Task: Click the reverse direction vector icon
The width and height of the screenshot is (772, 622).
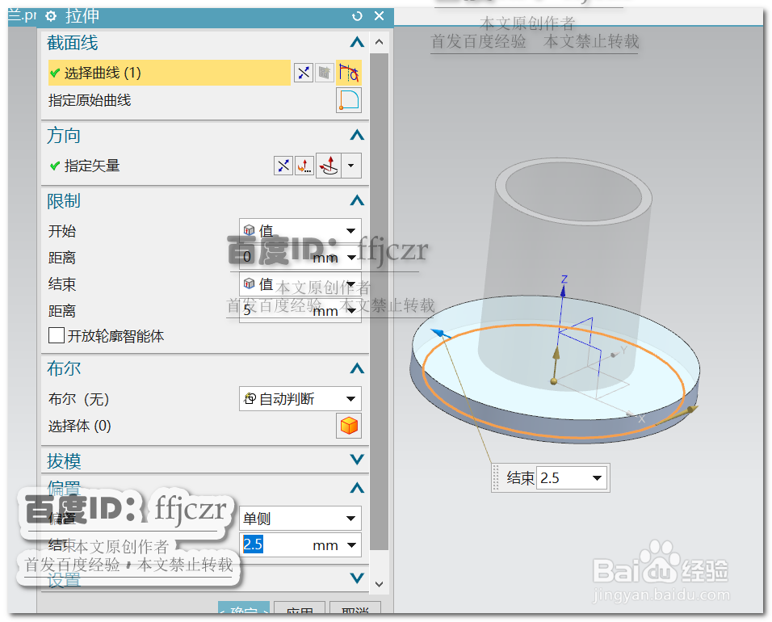Action: click(329, 166)
